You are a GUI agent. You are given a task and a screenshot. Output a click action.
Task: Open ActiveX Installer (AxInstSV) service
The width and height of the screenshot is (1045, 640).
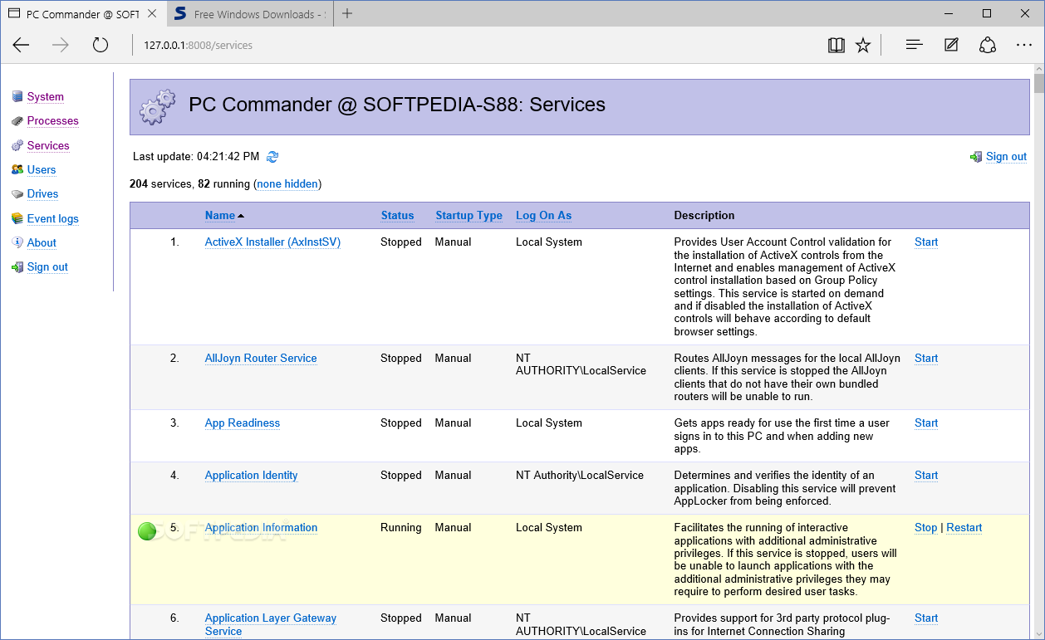pos(272,242)
